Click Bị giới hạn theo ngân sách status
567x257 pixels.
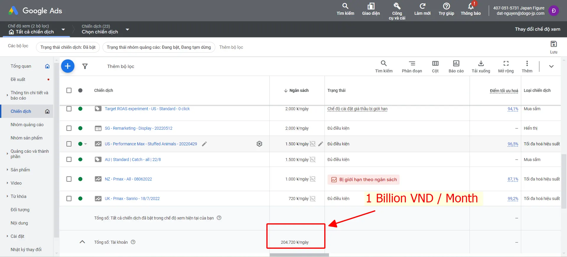(x=364, y=179)
